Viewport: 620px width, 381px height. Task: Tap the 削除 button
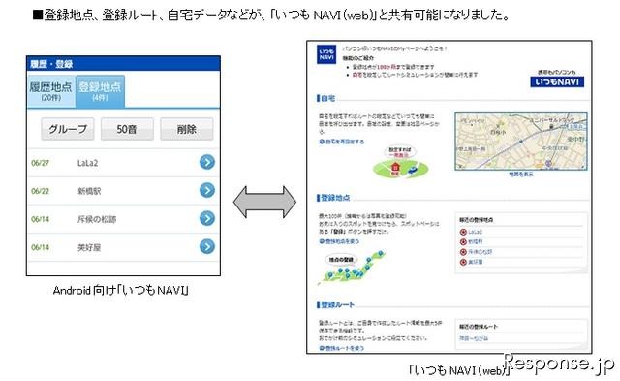pyautogui.click(x=187, y=129)
